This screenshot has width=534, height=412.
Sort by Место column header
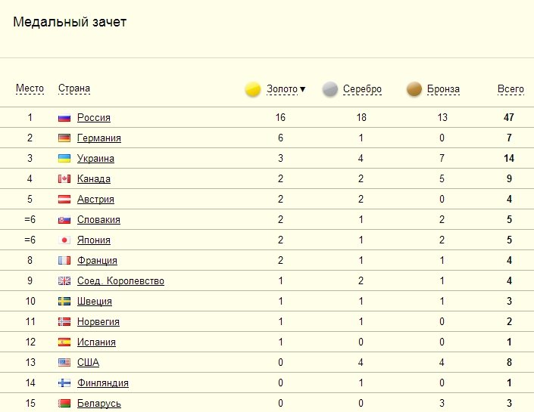click(30, 88)
